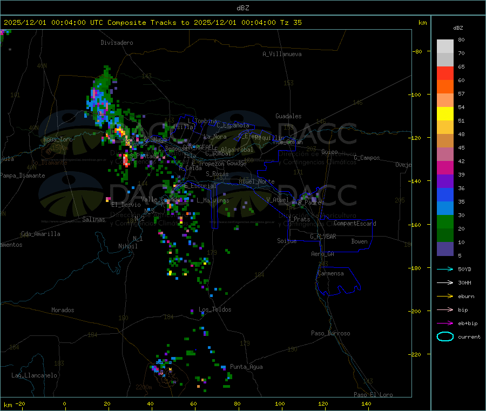Click the C_Española map label

click(233, 125)
